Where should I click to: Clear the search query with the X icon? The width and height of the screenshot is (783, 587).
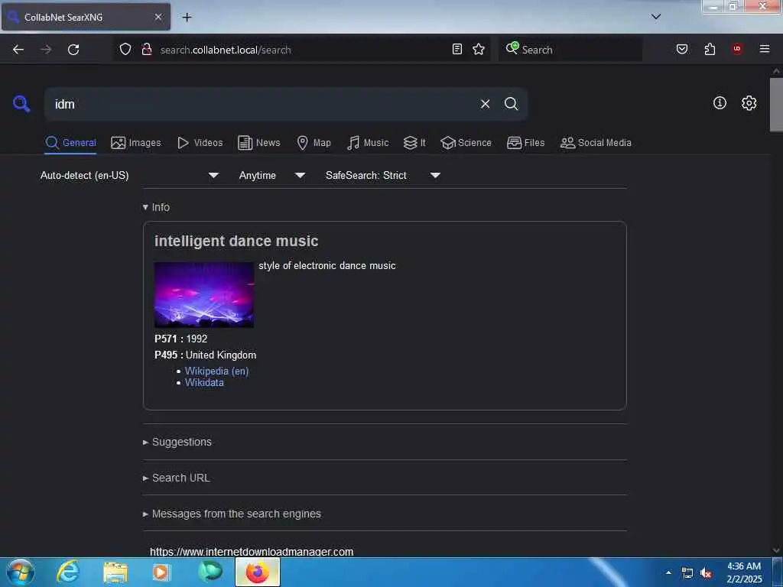pyautogui.click(x=485, y=104)
